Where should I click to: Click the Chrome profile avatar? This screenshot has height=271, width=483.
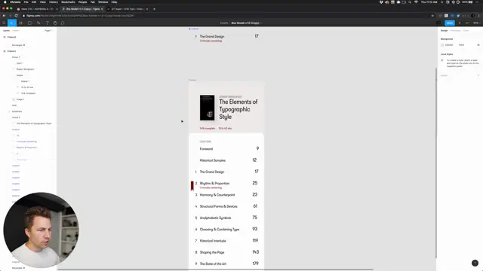click(x=473, y=16)
